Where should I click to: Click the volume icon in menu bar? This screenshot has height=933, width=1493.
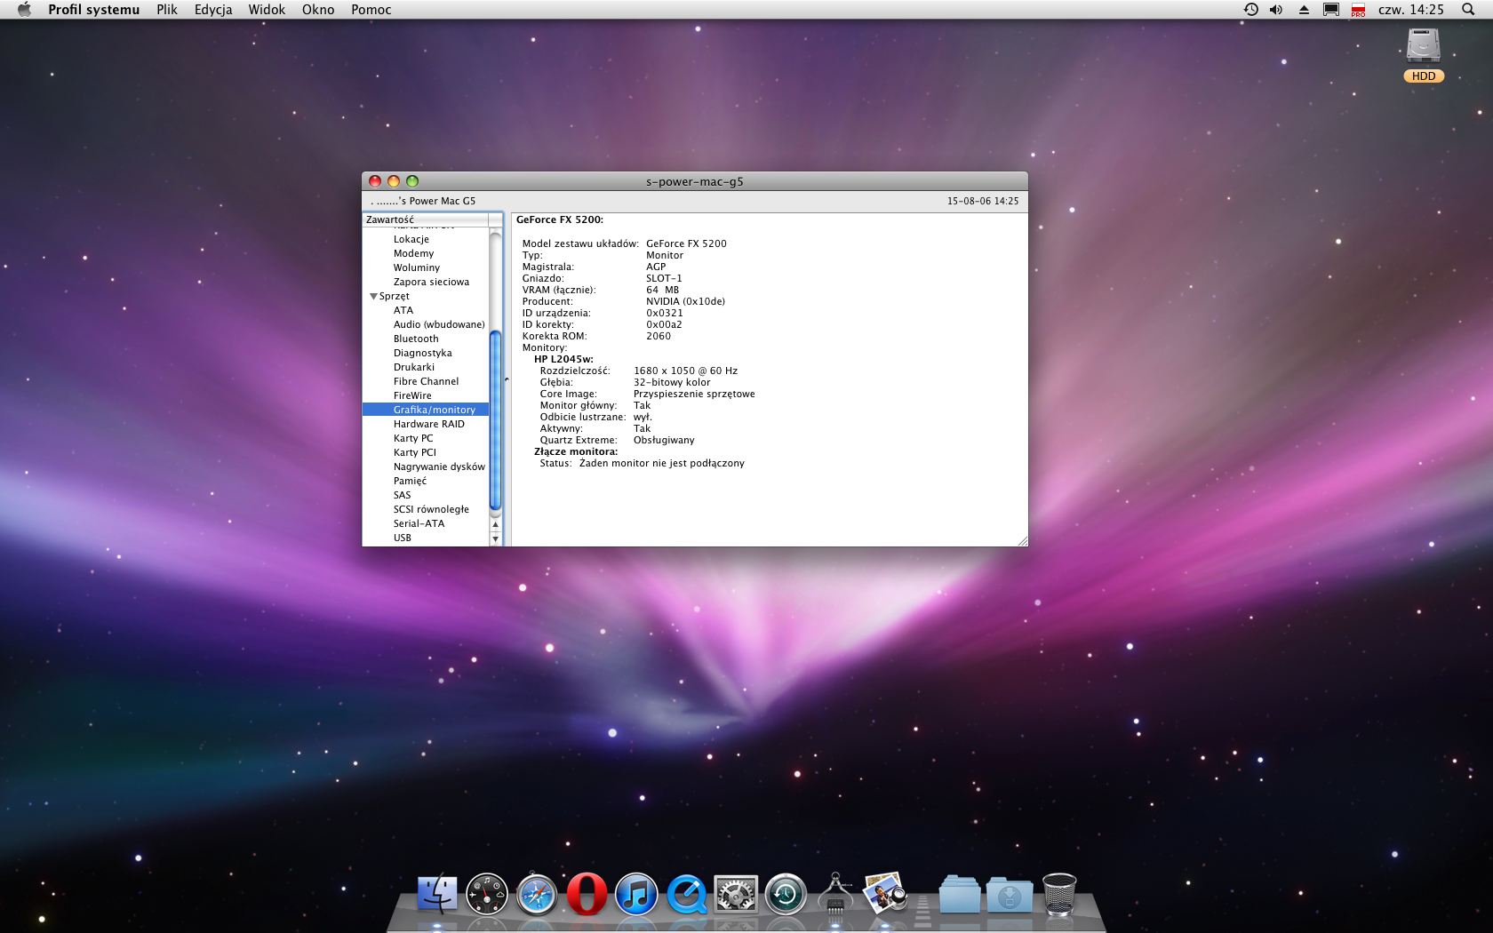1276,10
